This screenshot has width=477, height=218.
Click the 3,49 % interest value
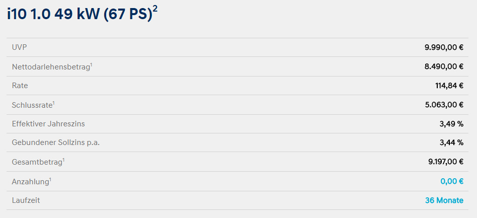click(452, 124)
